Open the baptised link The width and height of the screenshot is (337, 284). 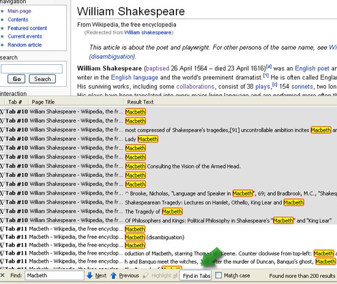point(157,69)
